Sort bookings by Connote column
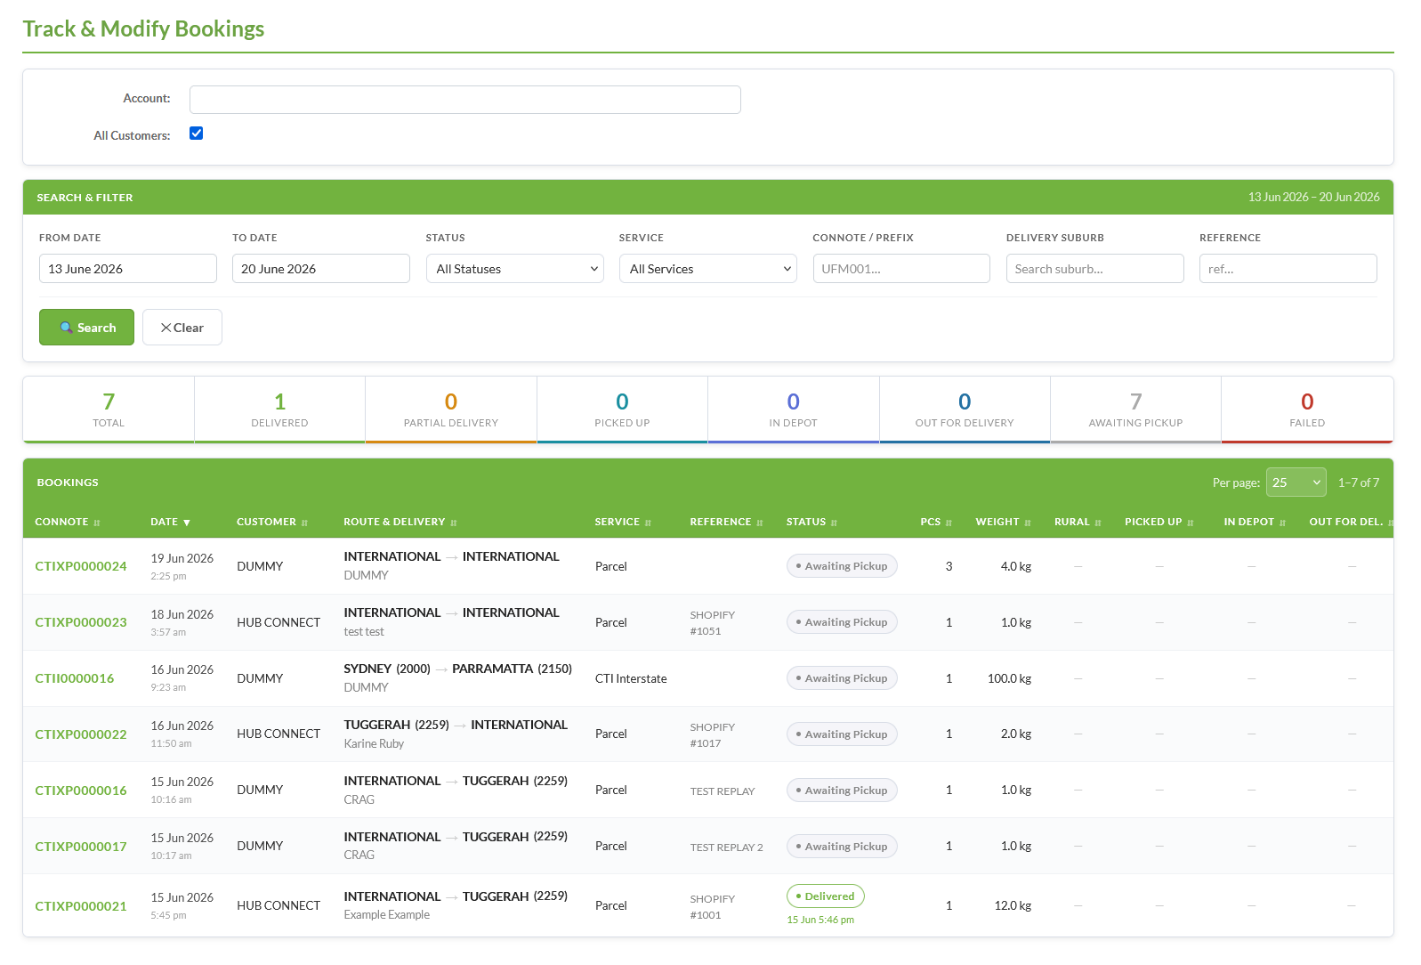1421x965 pixels. pyautogui.click(x=68, y=522)
